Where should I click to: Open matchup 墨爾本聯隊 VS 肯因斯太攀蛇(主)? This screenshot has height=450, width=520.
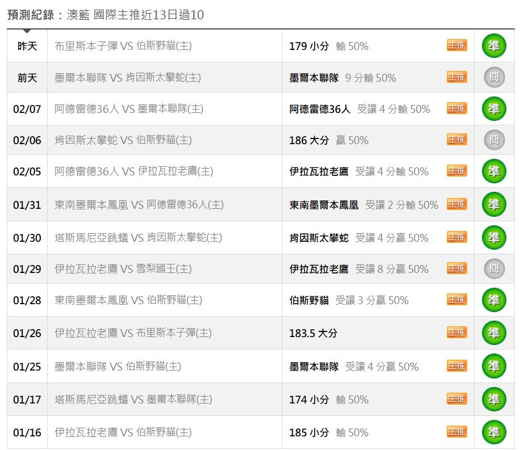coord(128,78)
